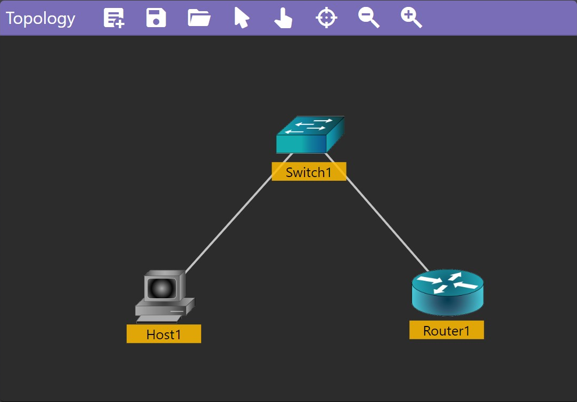
Task: Center the view with the crosshair icon
Action: point(326,18)
